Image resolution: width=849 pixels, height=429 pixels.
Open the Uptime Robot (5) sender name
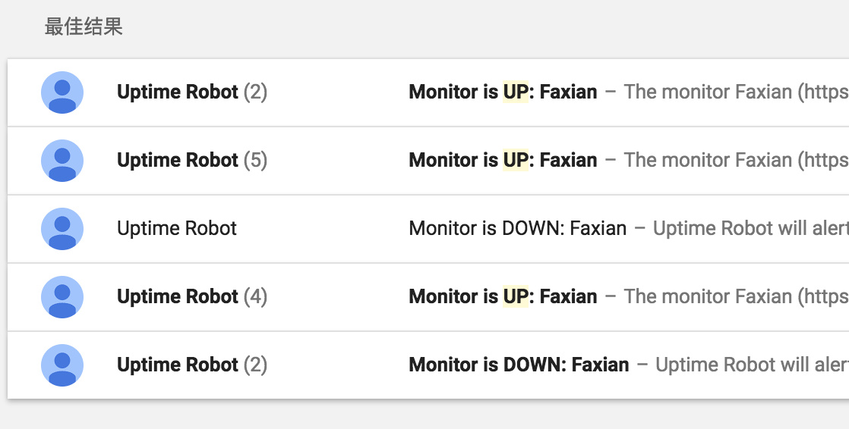[178, 161]
